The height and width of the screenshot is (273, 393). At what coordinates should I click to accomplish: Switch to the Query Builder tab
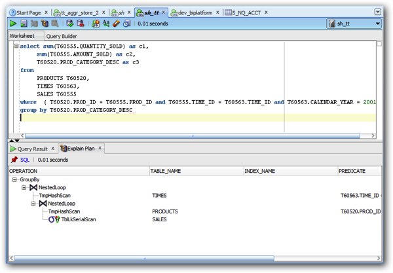(x=62, y=36)
